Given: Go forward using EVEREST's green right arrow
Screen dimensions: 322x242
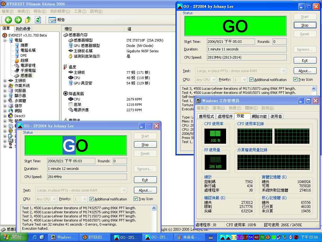Looking at the screenshot, I should tap(18, 20).
